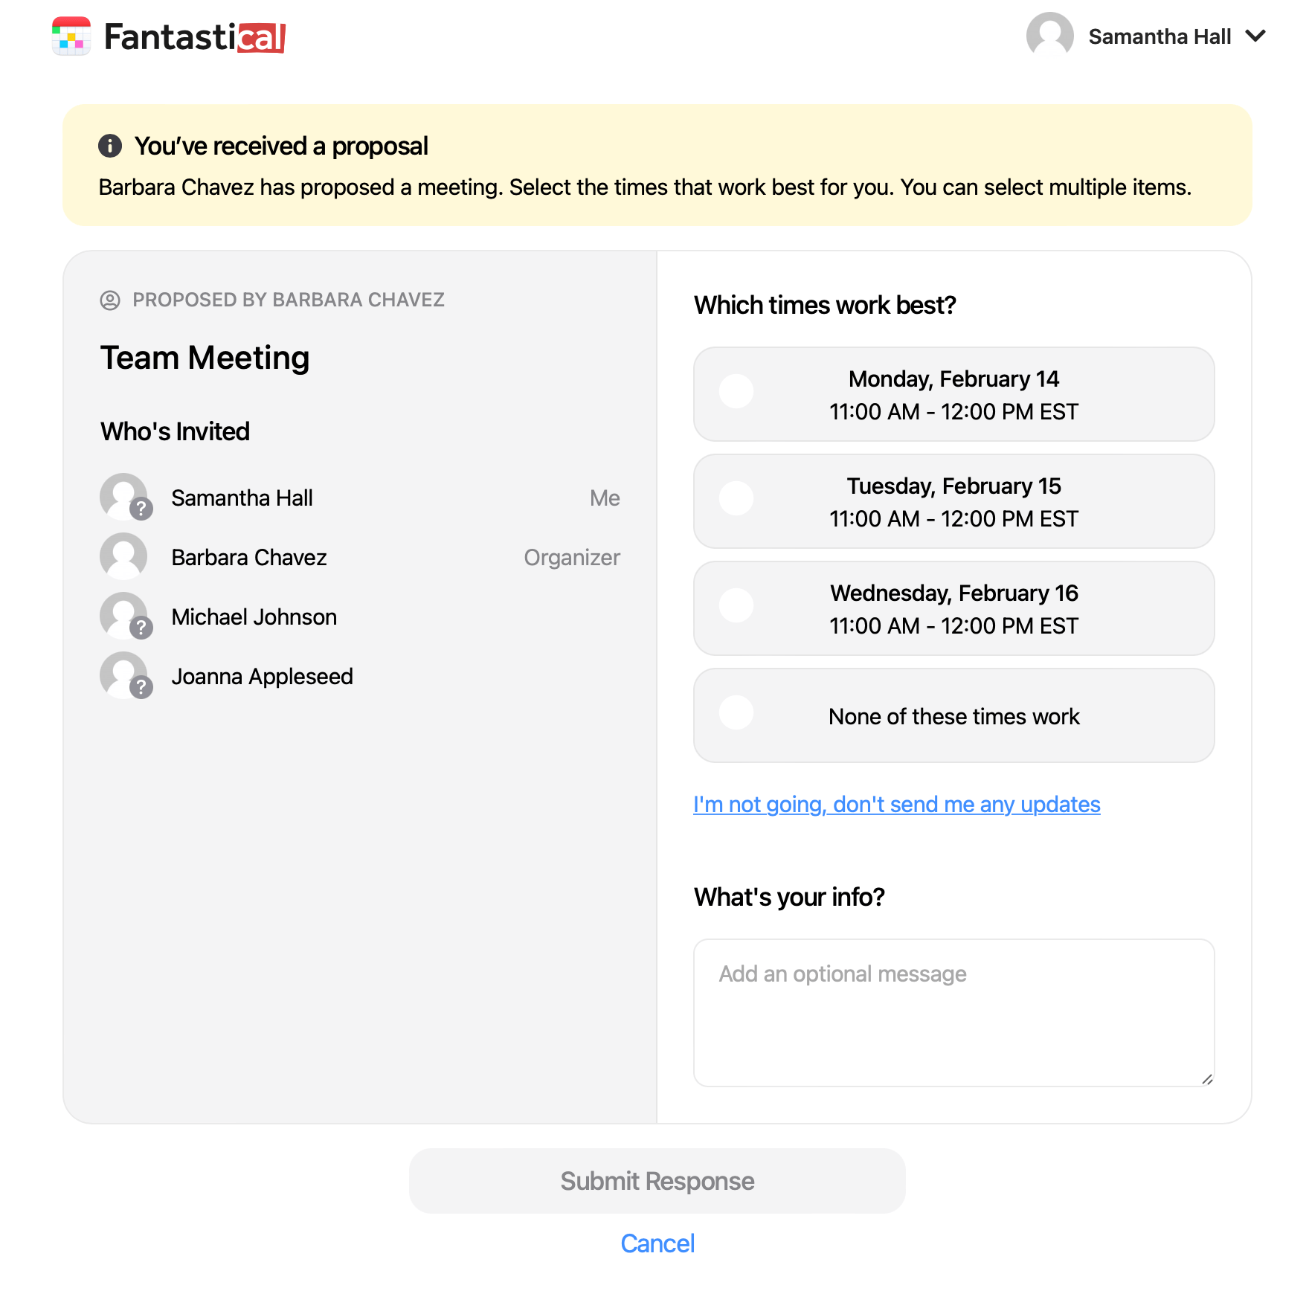Click the info icon in the proposal banner
Image resolution: width=1309 pixels, height=1291 pixels.
(110, 146)
